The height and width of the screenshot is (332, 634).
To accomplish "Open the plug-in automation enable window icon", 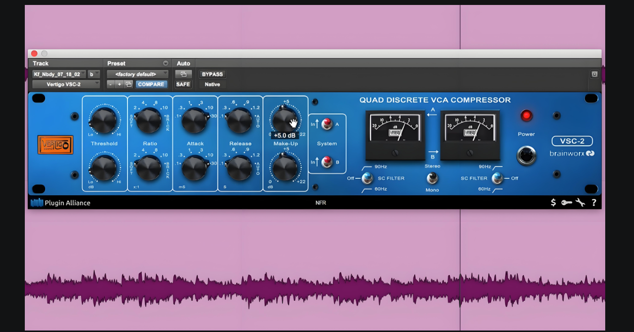I will pyautogui.click(x=183, y=74).
